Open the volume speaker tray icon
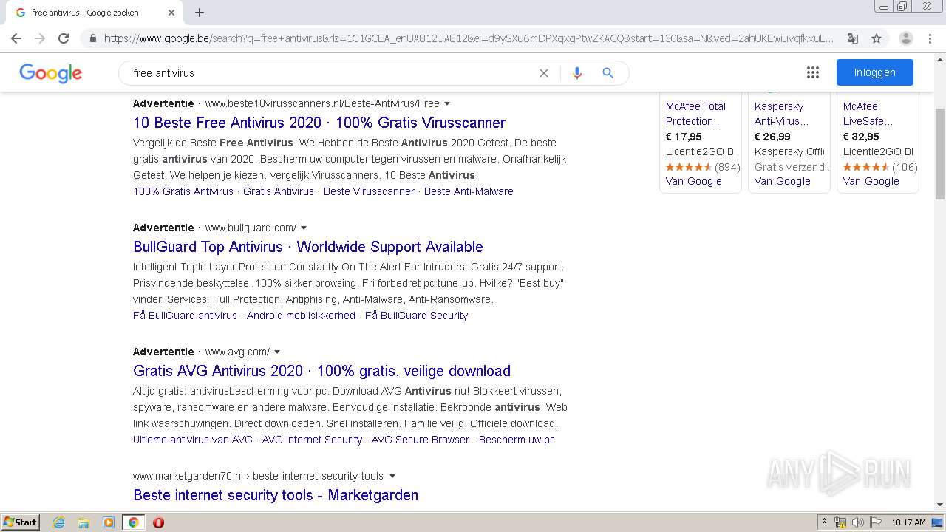Viewport: 946px width, 532px height. [857, 522]
